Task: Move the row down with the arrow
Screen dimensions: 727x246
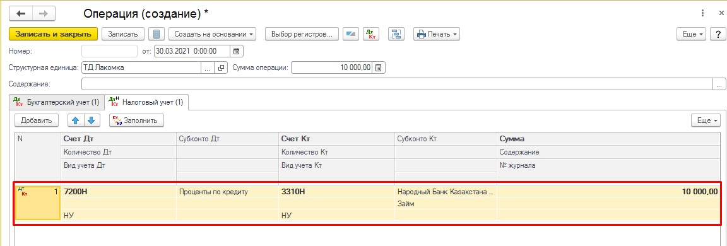Action: 92,120
